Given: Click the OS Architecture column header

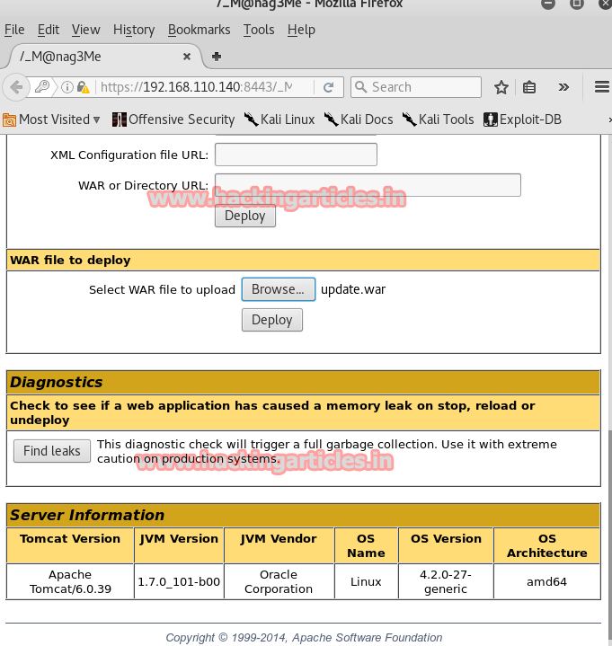Looking at the screenshot, I should (x=547, y=545).
